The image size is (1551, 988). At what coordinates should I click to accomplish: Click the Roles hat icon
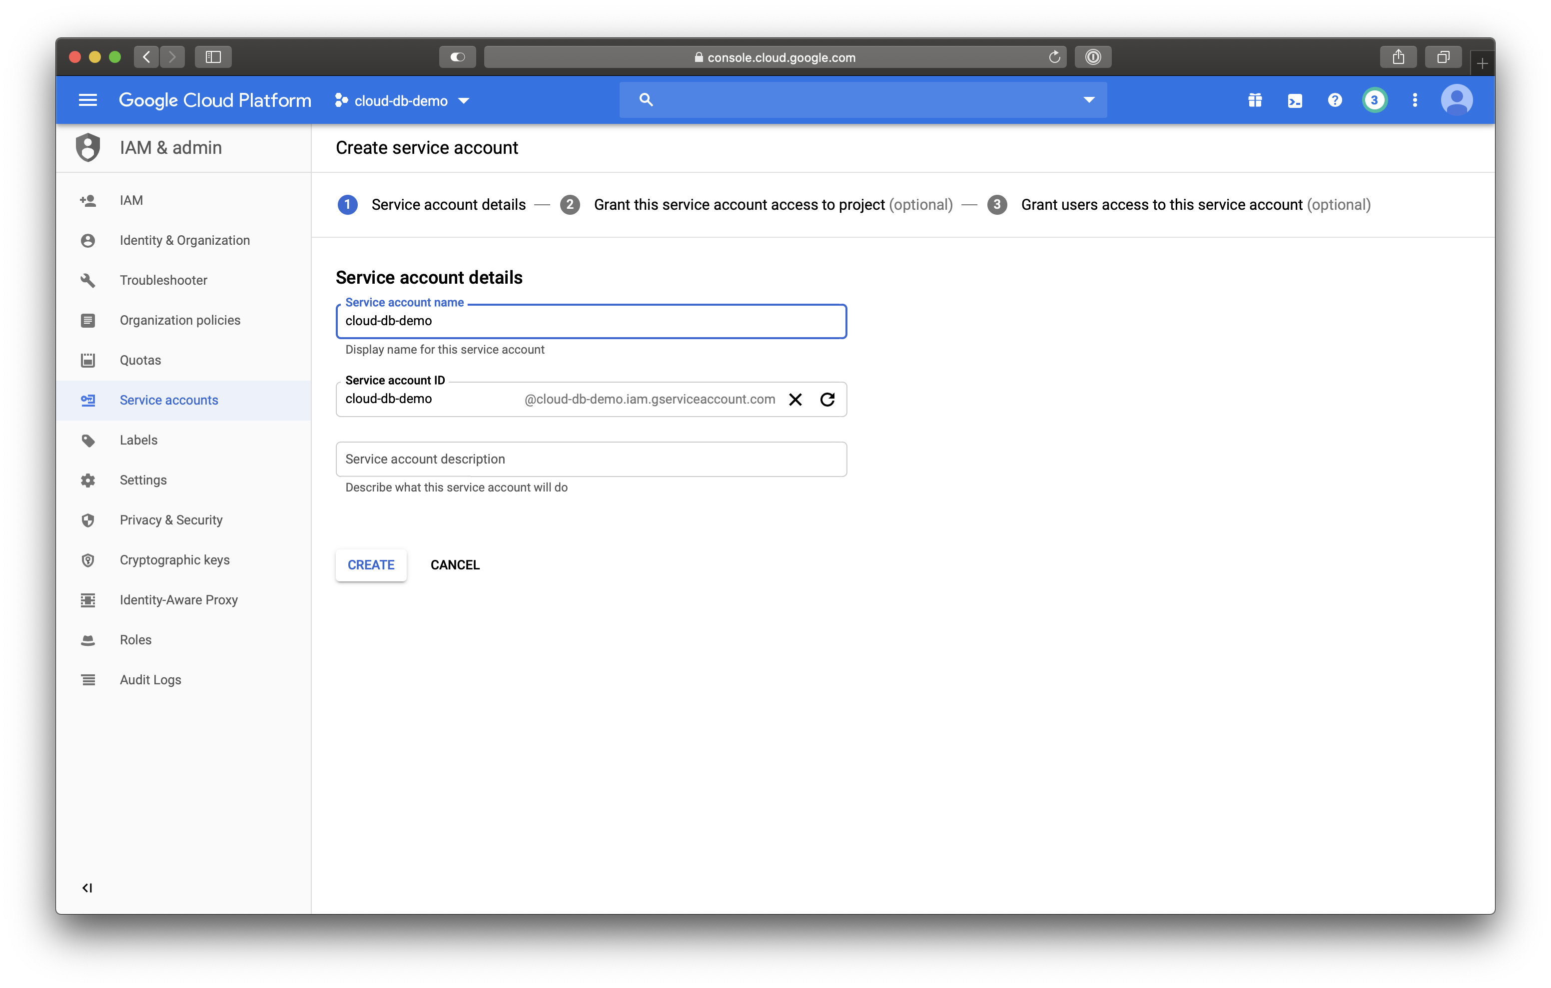pyautogui.click(x=87, y=640)
